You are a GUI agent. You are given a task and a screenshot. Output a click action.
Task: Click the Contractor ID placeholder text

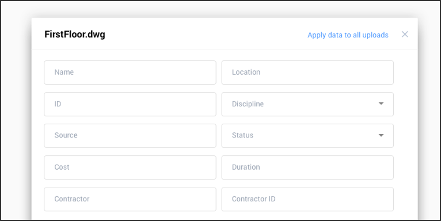click(254, 199)
